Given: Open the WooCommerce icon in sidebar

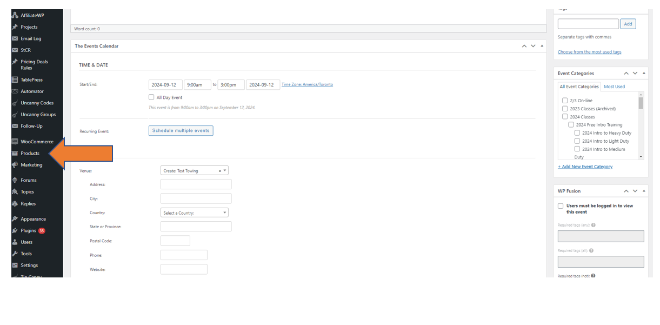Looking at the screenshot, I should pos(15,142).
